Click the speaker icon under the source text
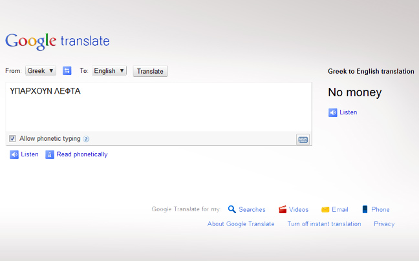Viewport: 419px width, 261px height. pos(14,154)
